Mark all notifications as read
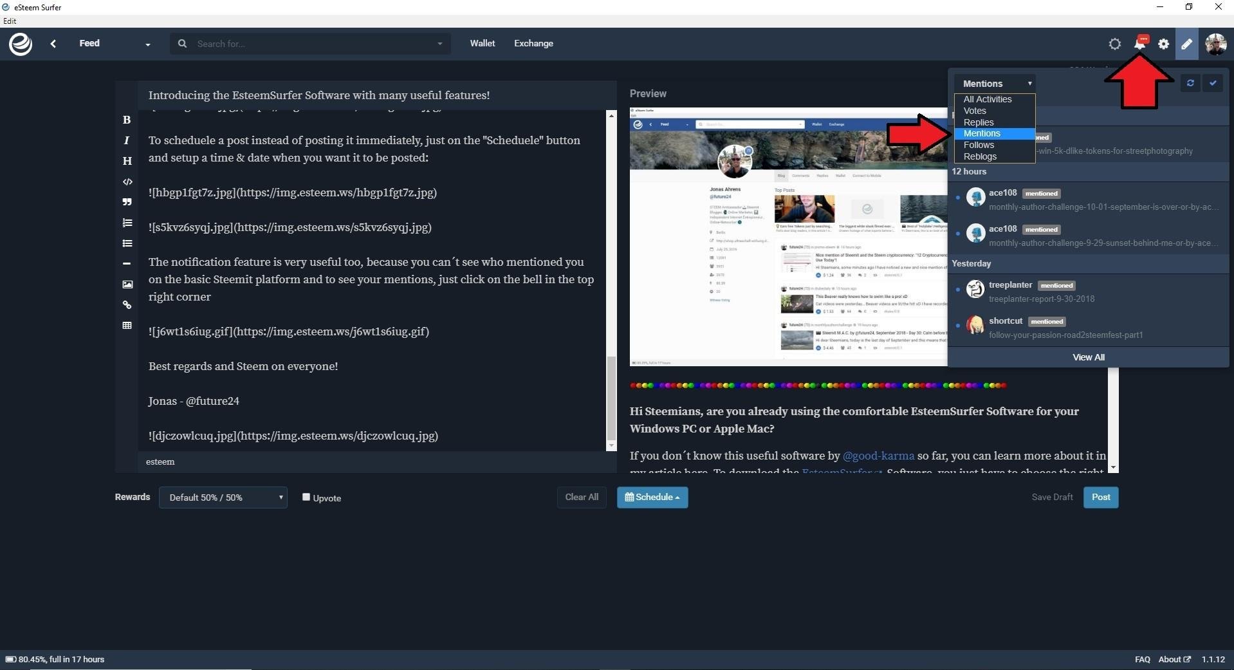 (x=1213, y=83)
